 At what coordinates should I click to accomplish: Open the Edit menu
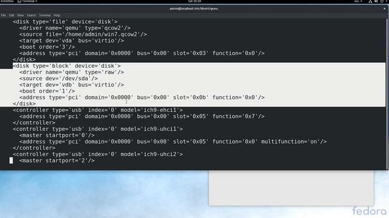12,15
